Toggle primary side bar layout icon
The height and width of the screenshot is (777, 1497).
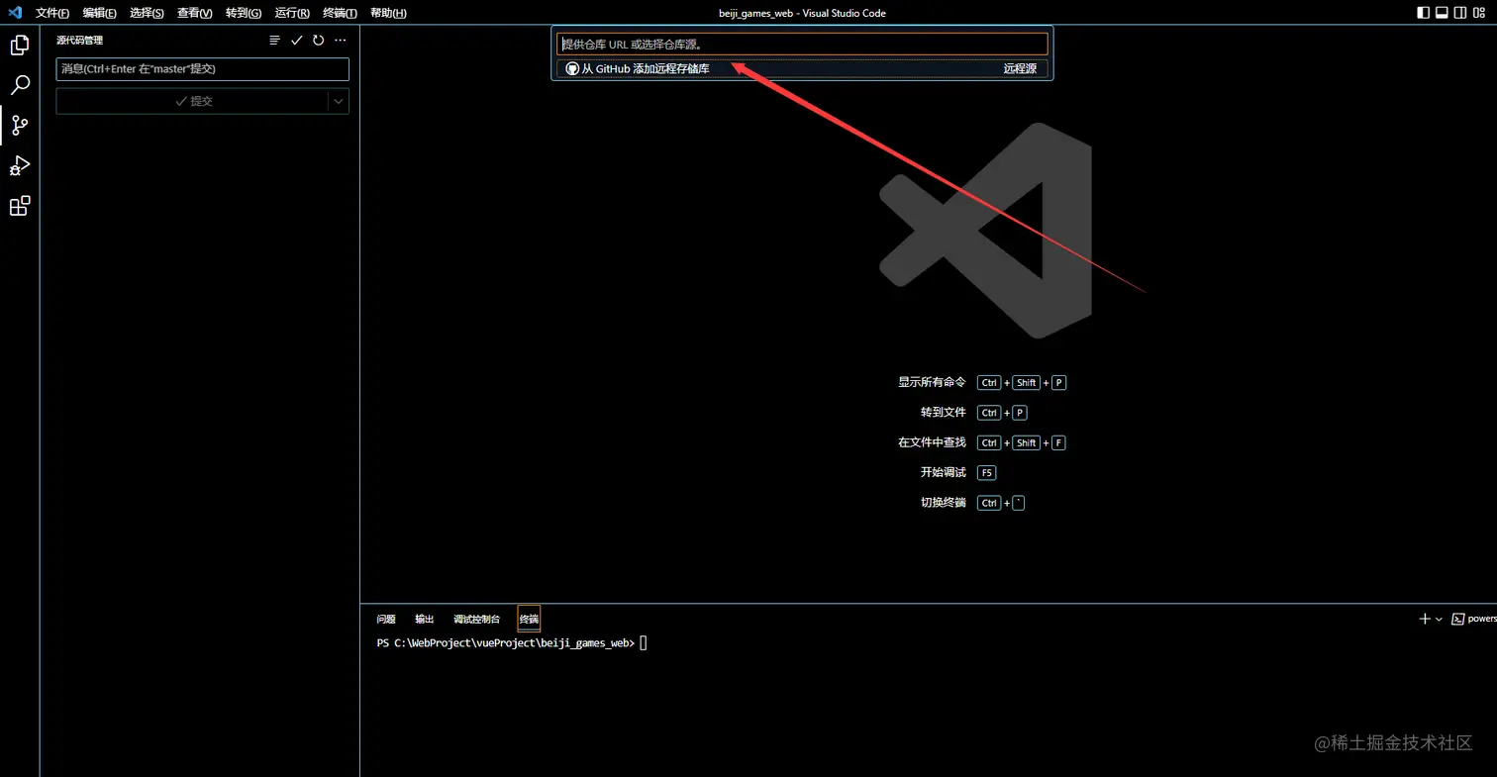(x=1424, y=13)
